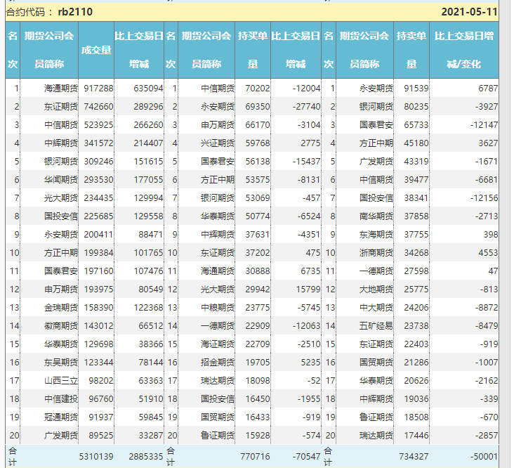Click long position value 50774
This screenshot has width=514, height=468.
[258, 216]
